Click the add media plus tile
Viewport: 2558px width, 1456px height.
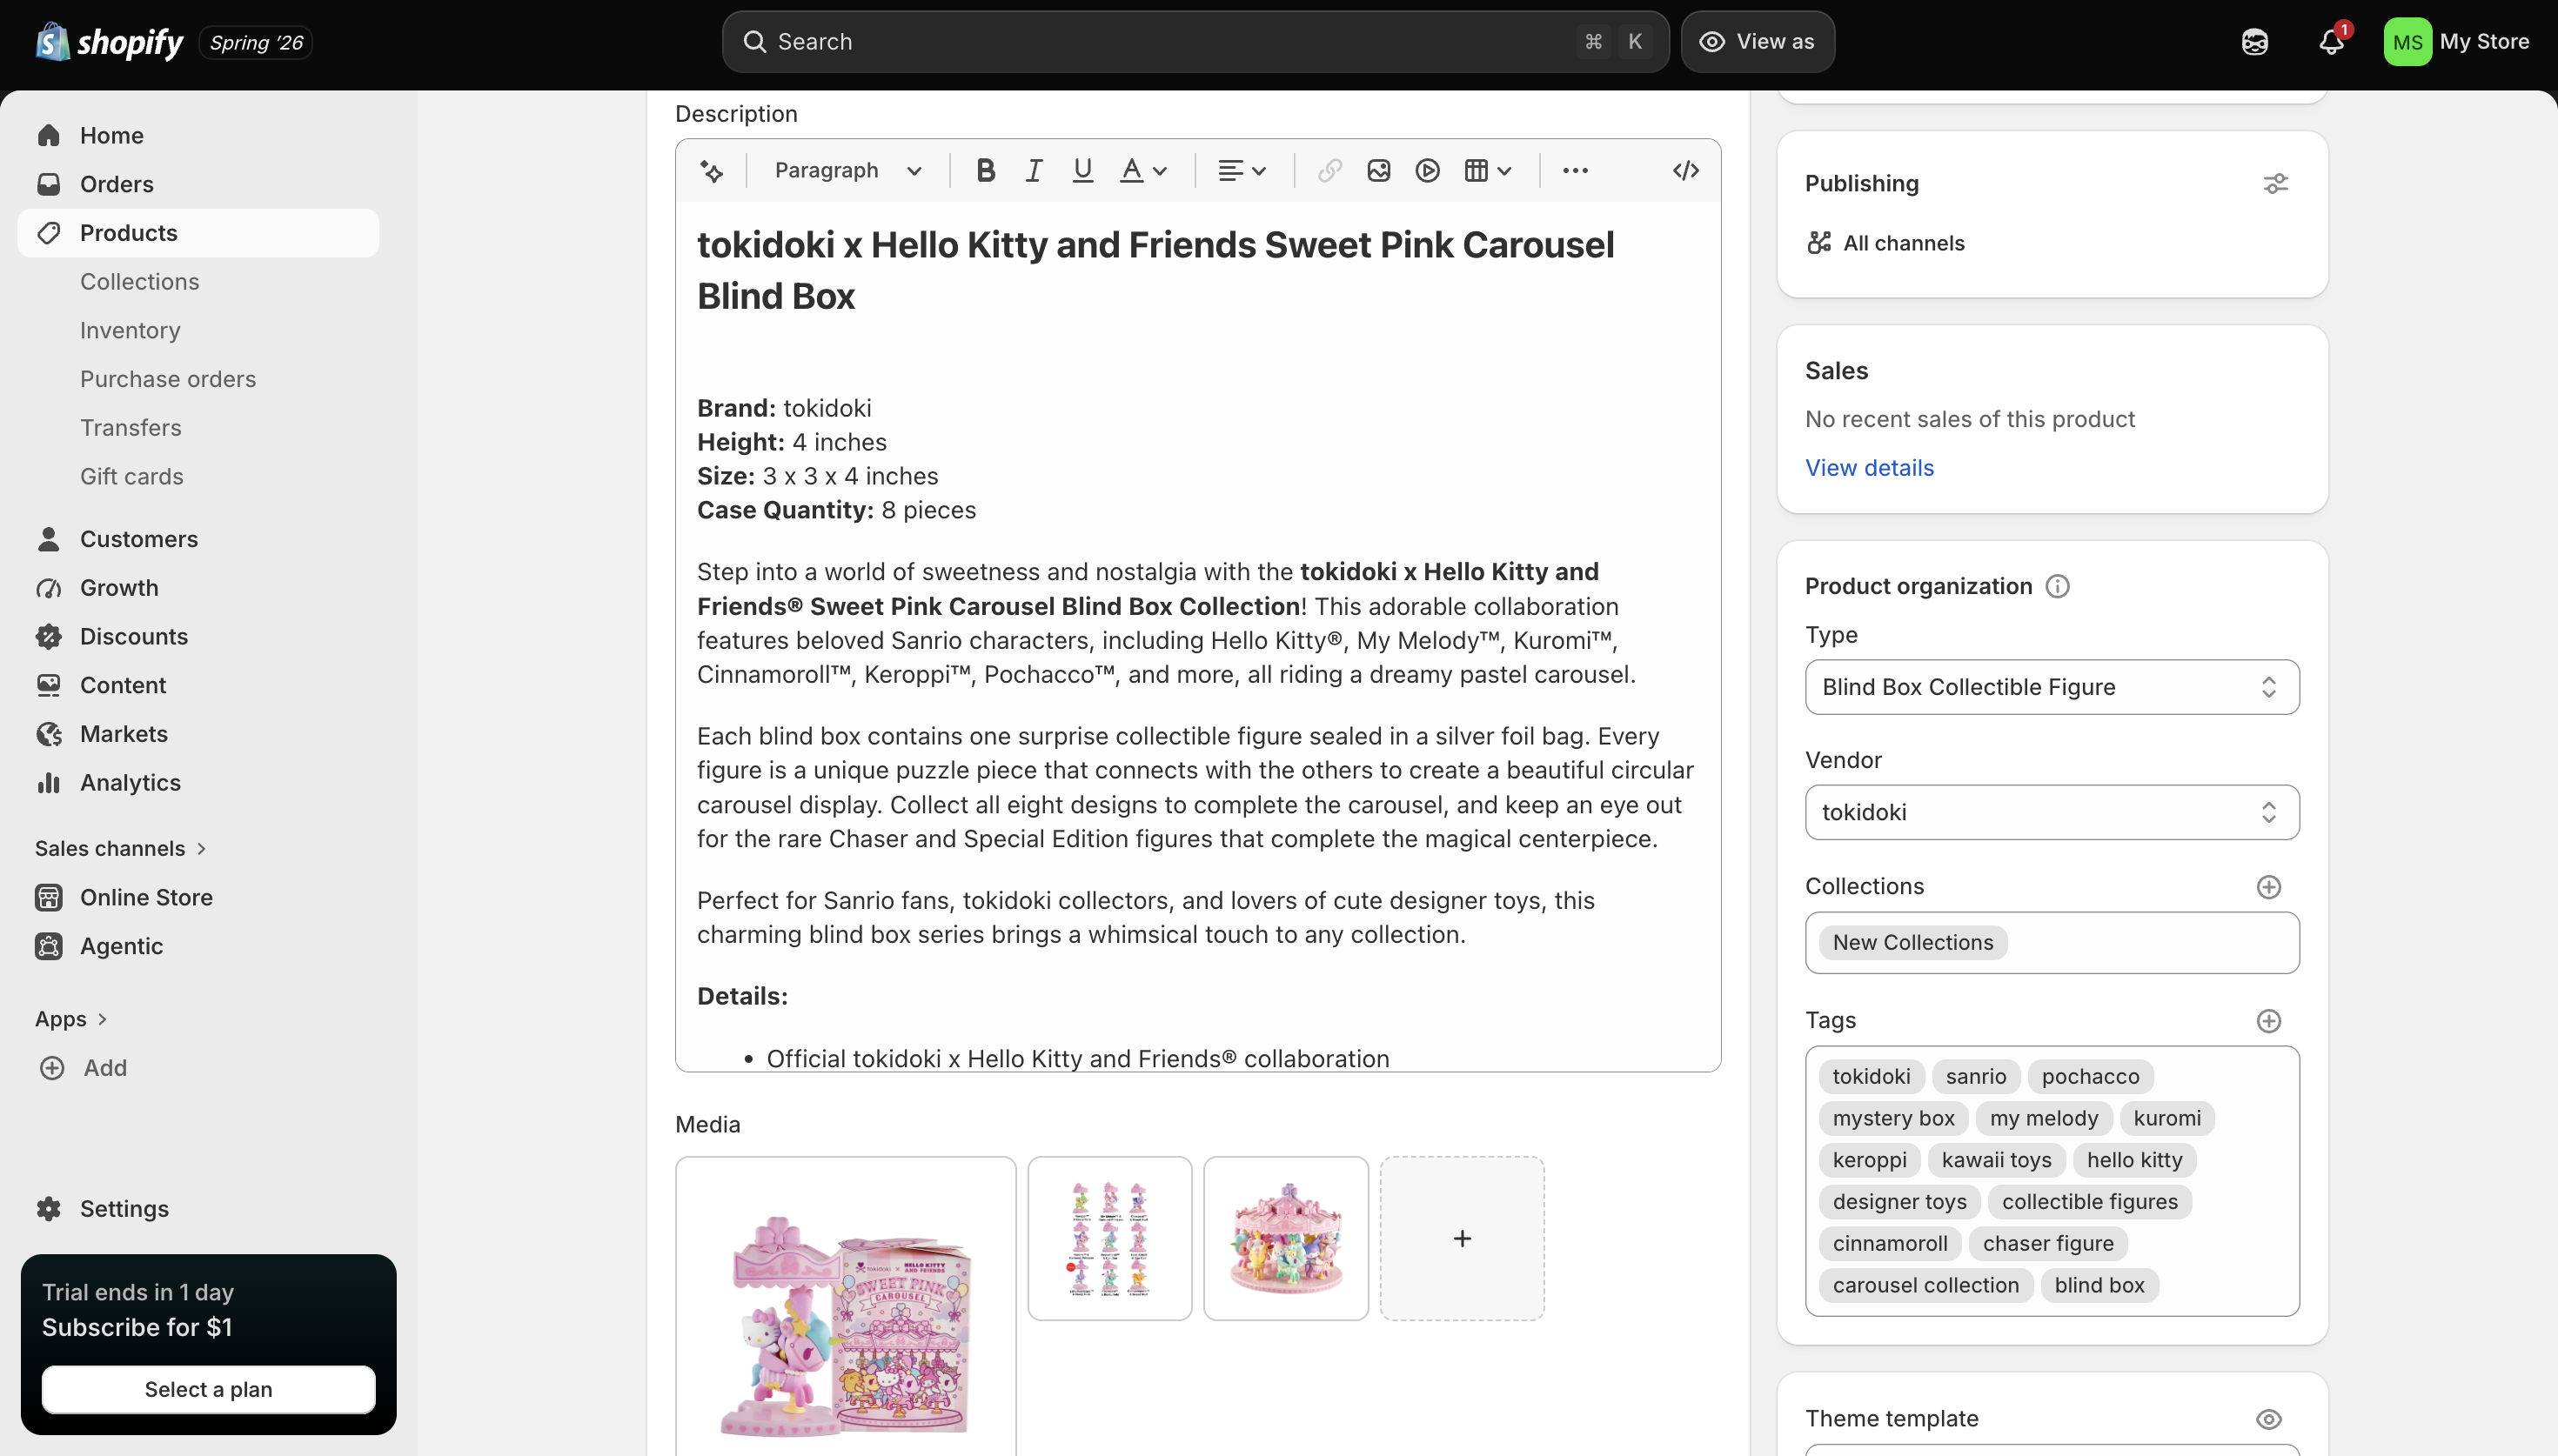1462,1239
